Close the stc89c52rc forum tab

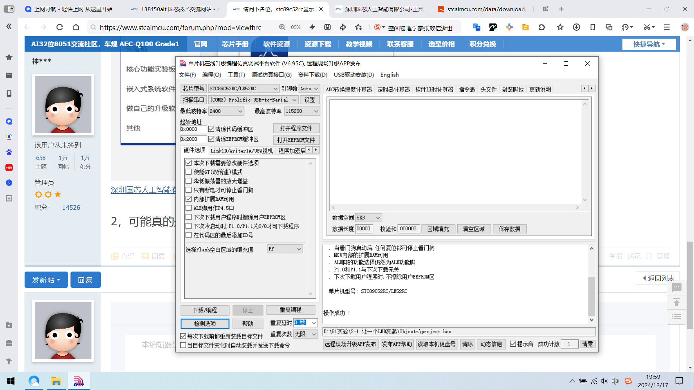321,9
